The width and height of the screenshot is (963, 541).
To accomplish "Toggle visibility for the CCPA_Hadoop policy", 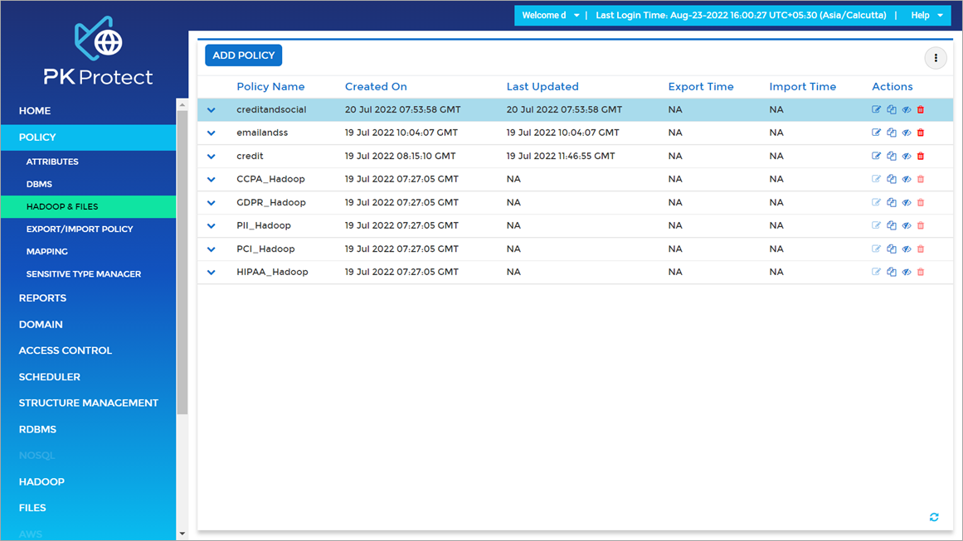I will 906,178.
